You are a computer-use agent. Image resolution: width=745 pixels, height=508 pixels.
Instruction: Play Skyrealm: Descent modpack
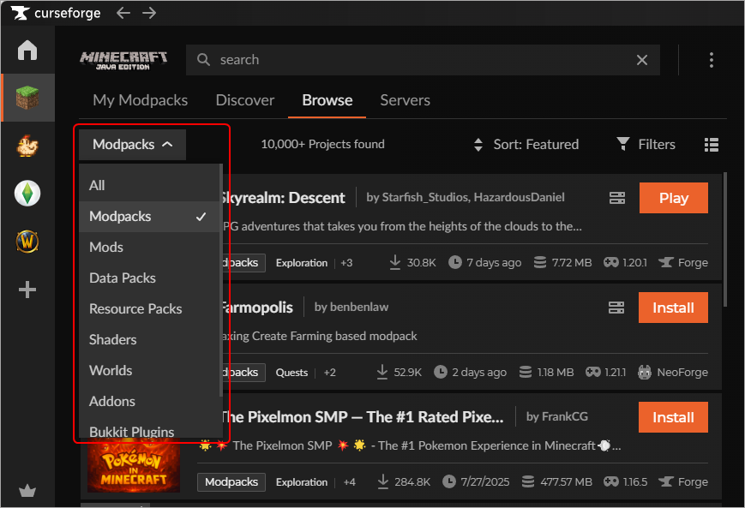[x=673, y=198]
